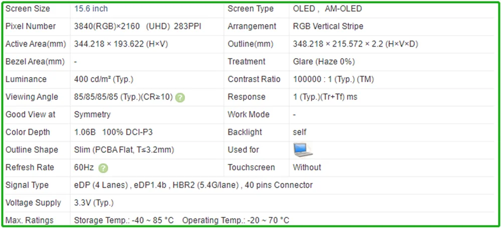
Task: Click the 'Glare (Haze 0%)' treatment value
Action: pos(324,62)
